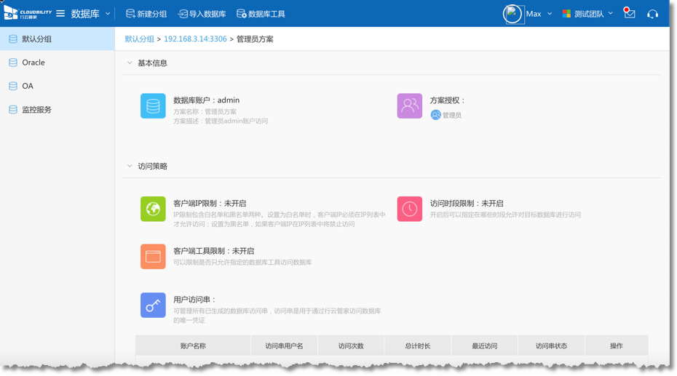Click the green client IP restriction icon

tap(153, 209)
